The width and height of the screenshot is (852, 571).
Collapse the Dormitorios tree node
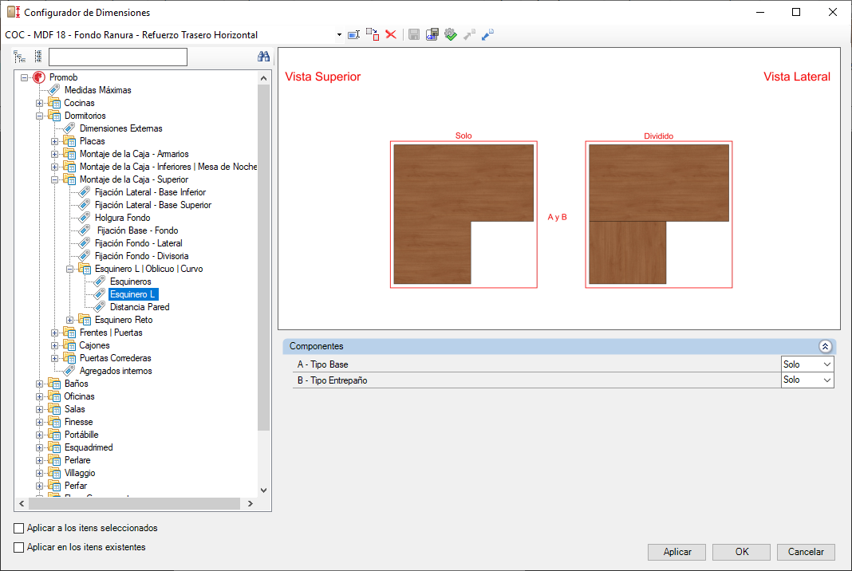pyautogui.click(x=40, y=116)
